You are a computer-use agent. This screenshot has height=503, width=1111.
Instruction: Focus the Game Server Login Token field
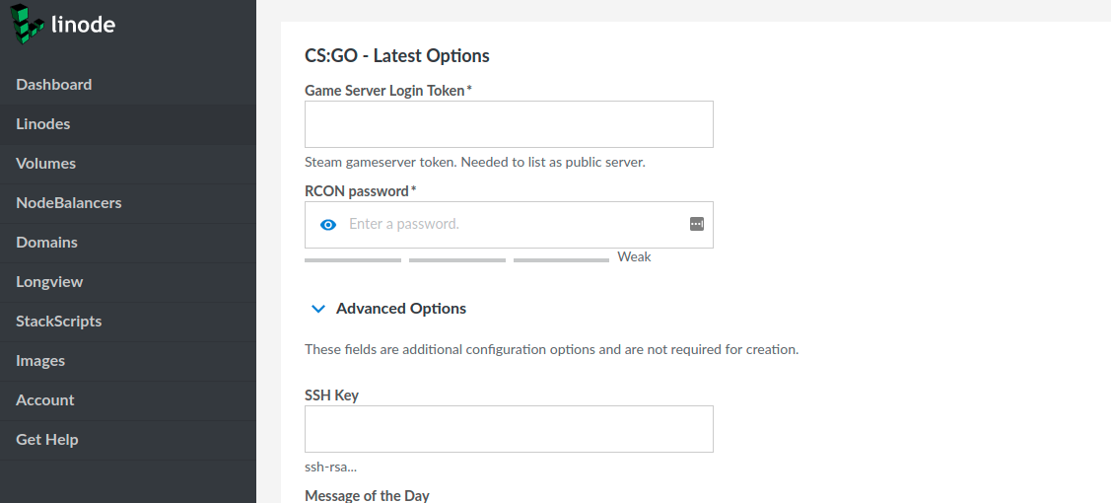point(509,124)
